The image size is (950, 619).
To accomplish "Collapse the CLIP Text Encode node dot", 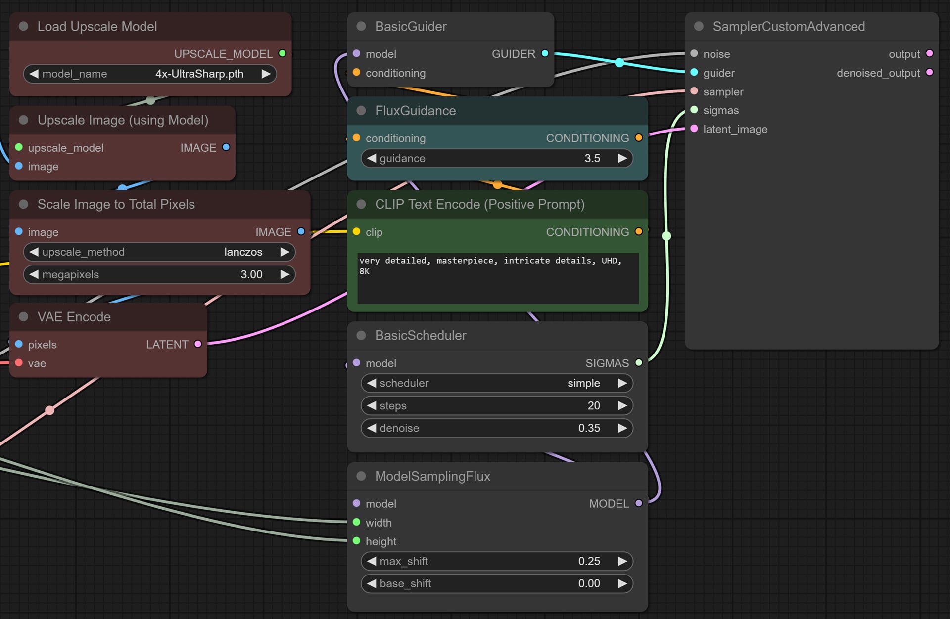I will tap(361, 204).
